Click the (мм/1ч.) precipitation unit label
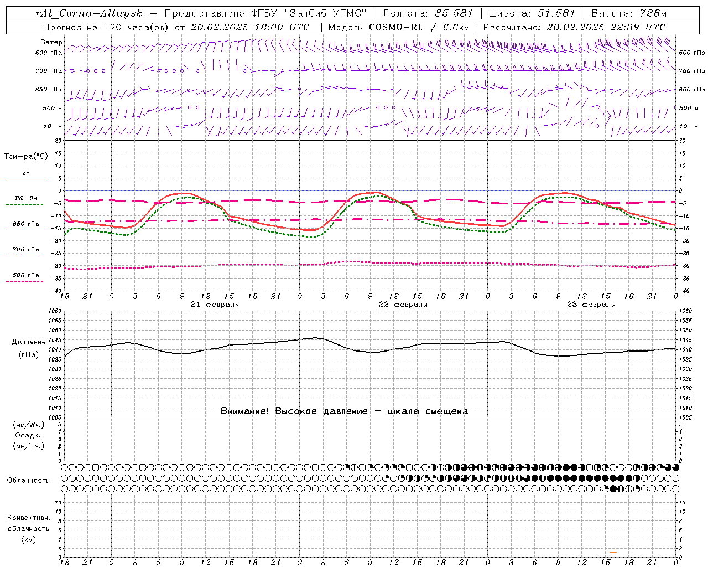Image resolution: width=708 pixels, height=567 pixels. pos(29,446)
